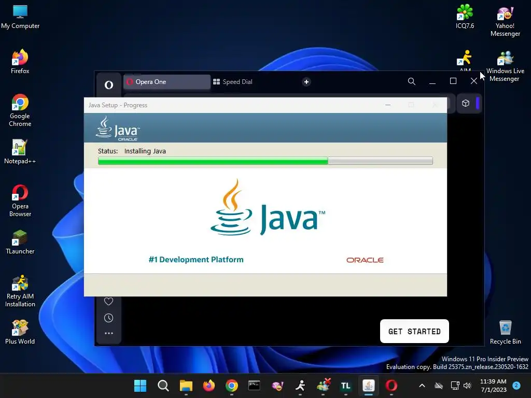The height and width of the screenshot is (398, 531).
Task: Open File Explorer from taskbar
Action: (186, 386)
